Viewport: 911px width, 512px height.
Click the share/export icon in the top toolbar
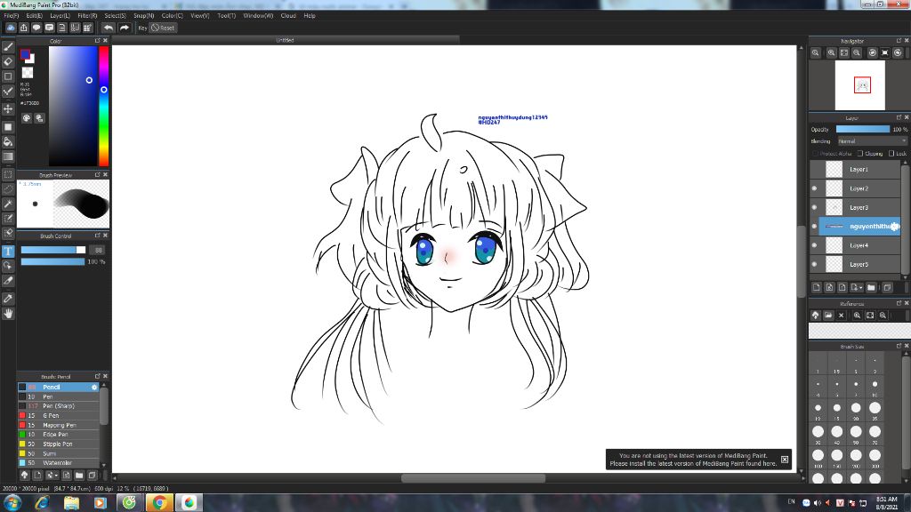point(24,28)
